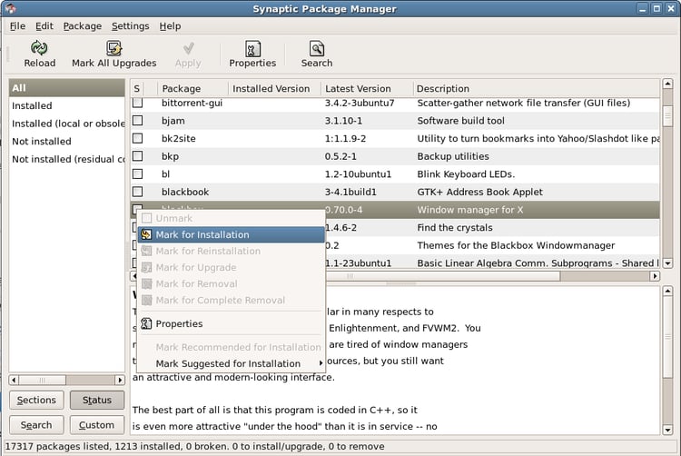This screenshot has width=681, height=456.
Task: Toggle status box for bjam
Action: [x=137, y=120]
